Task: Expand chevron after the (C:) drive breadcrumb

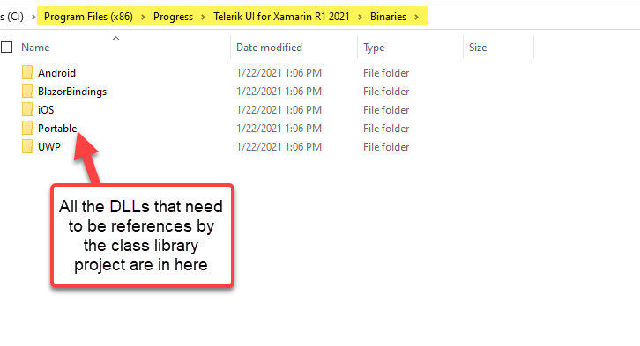Action: [x=33, y=17]
